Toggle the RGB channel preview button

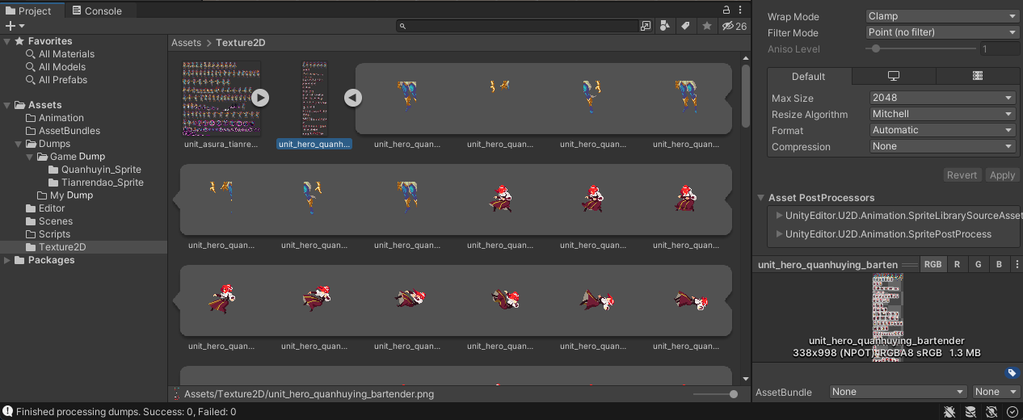932,264
